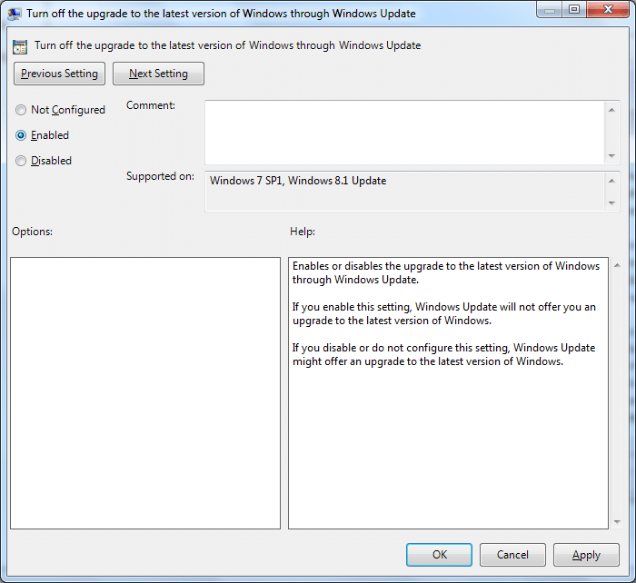Image resolution: width=636 pixels, height=583 pixels.
Task: Go to Previous Setting
Action: [59, 74]
